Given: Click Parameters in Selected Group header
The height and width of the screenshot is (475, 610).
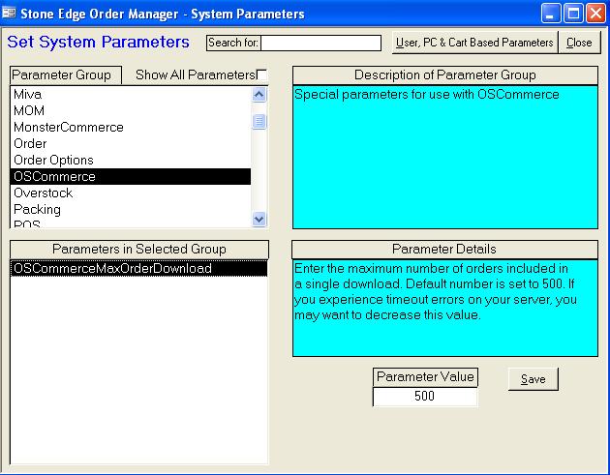Looking at the screenshot, I should point(139,250).
